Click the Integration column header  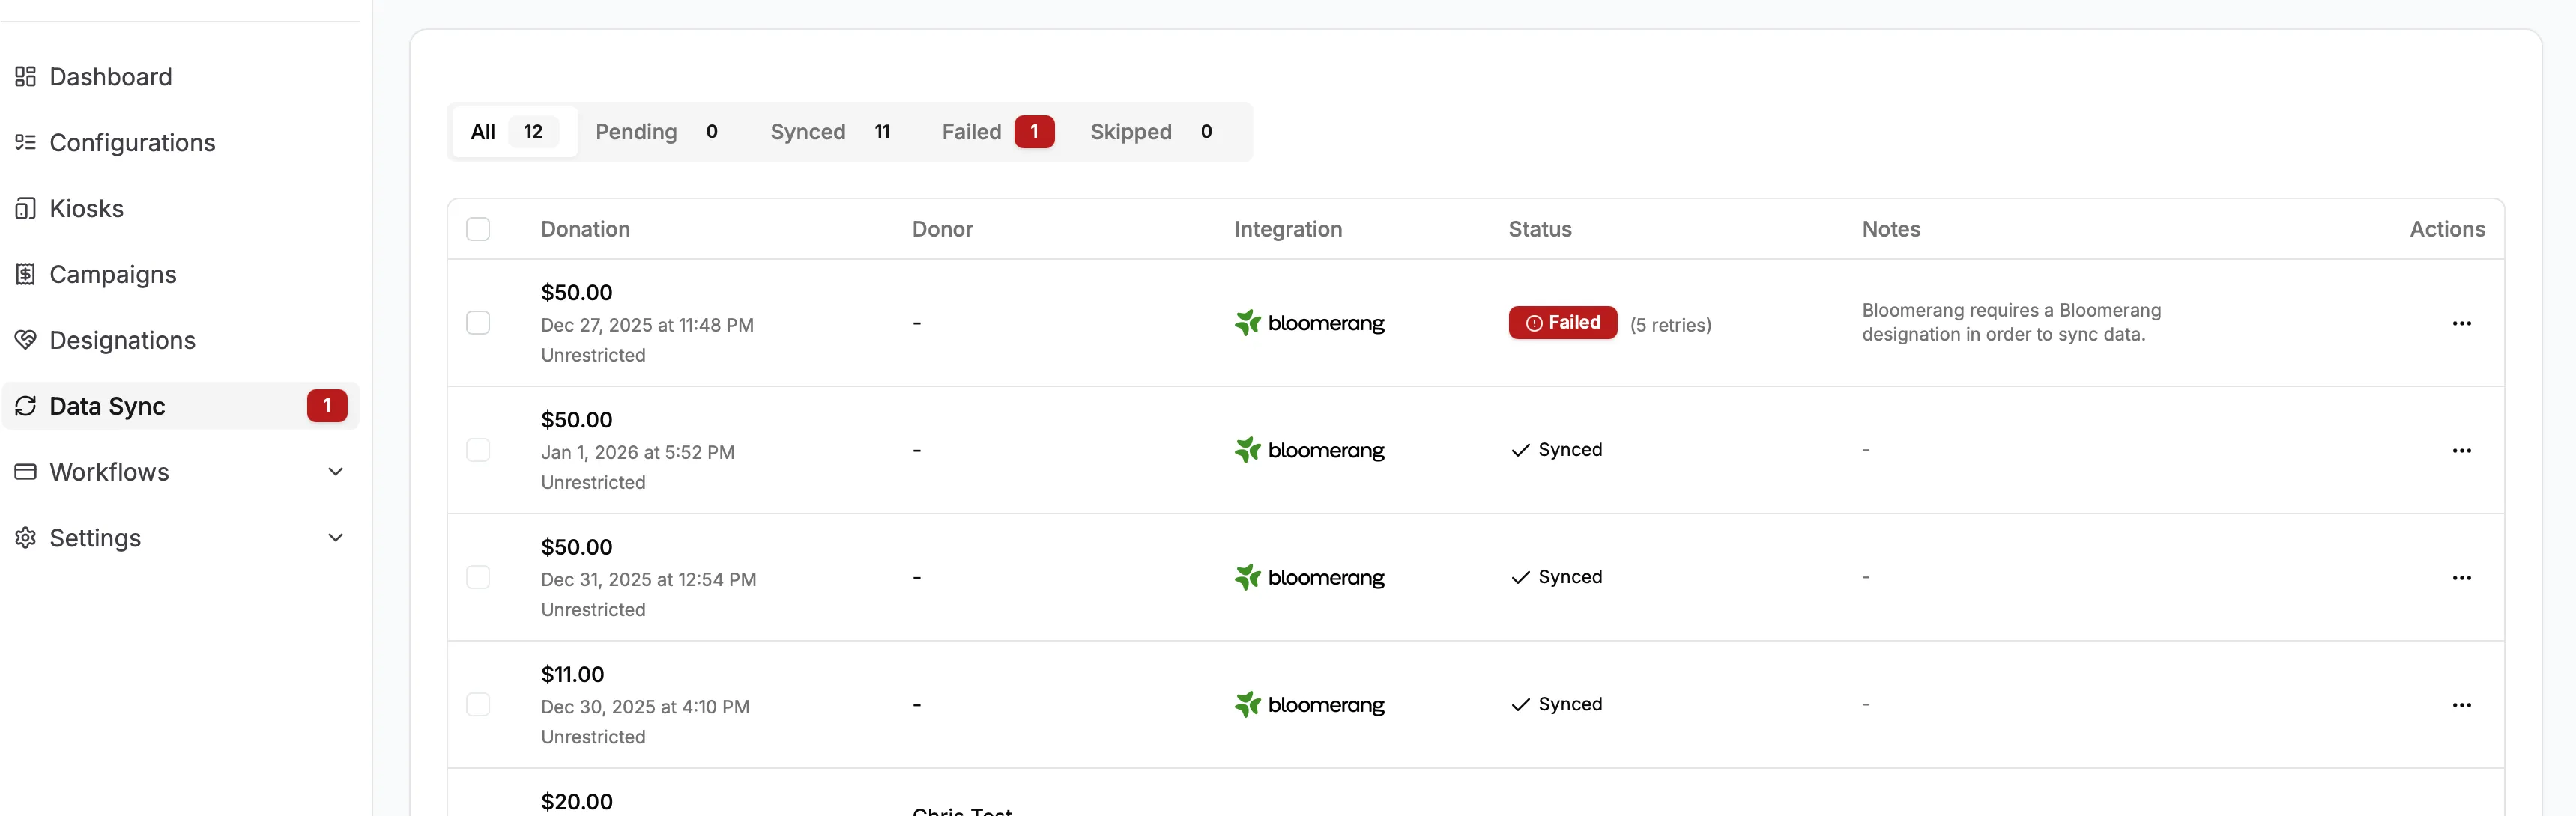point(1288,230)
